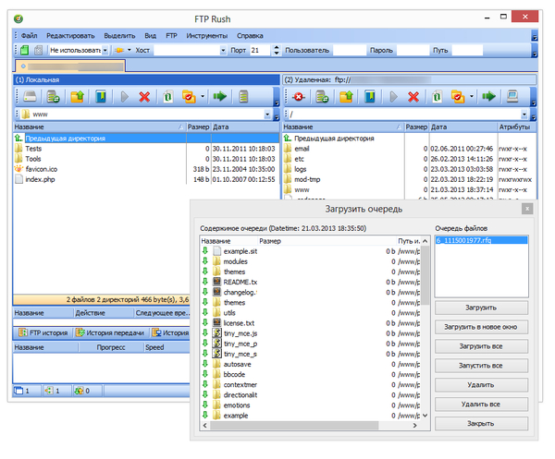Viewport: 555px width, 459px height.
Task: Click the first status bar window icon
Action: pyautogui.click(x=18, y=391)
